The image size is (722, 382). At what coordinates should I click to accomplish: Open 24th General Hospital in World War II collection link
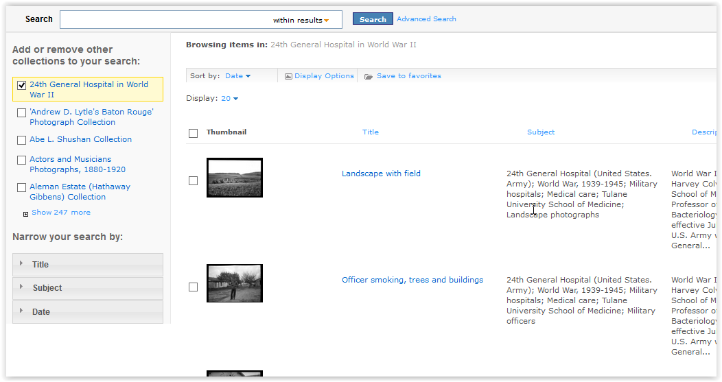pos(89,89)
